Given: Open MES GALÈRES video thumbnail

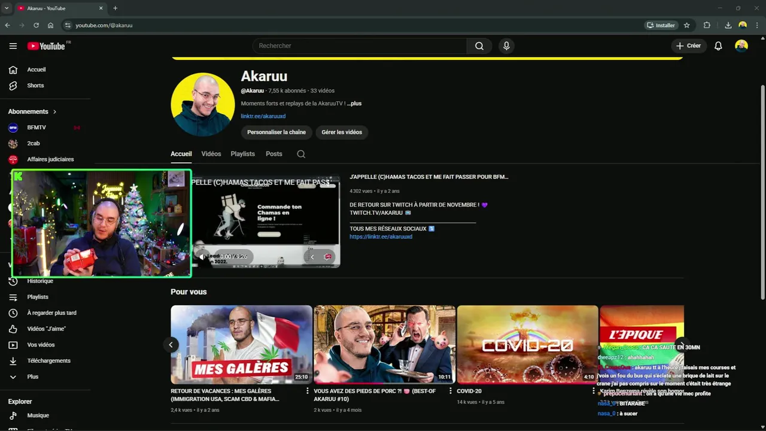Looking at the screenshot, I should (241, 344).
